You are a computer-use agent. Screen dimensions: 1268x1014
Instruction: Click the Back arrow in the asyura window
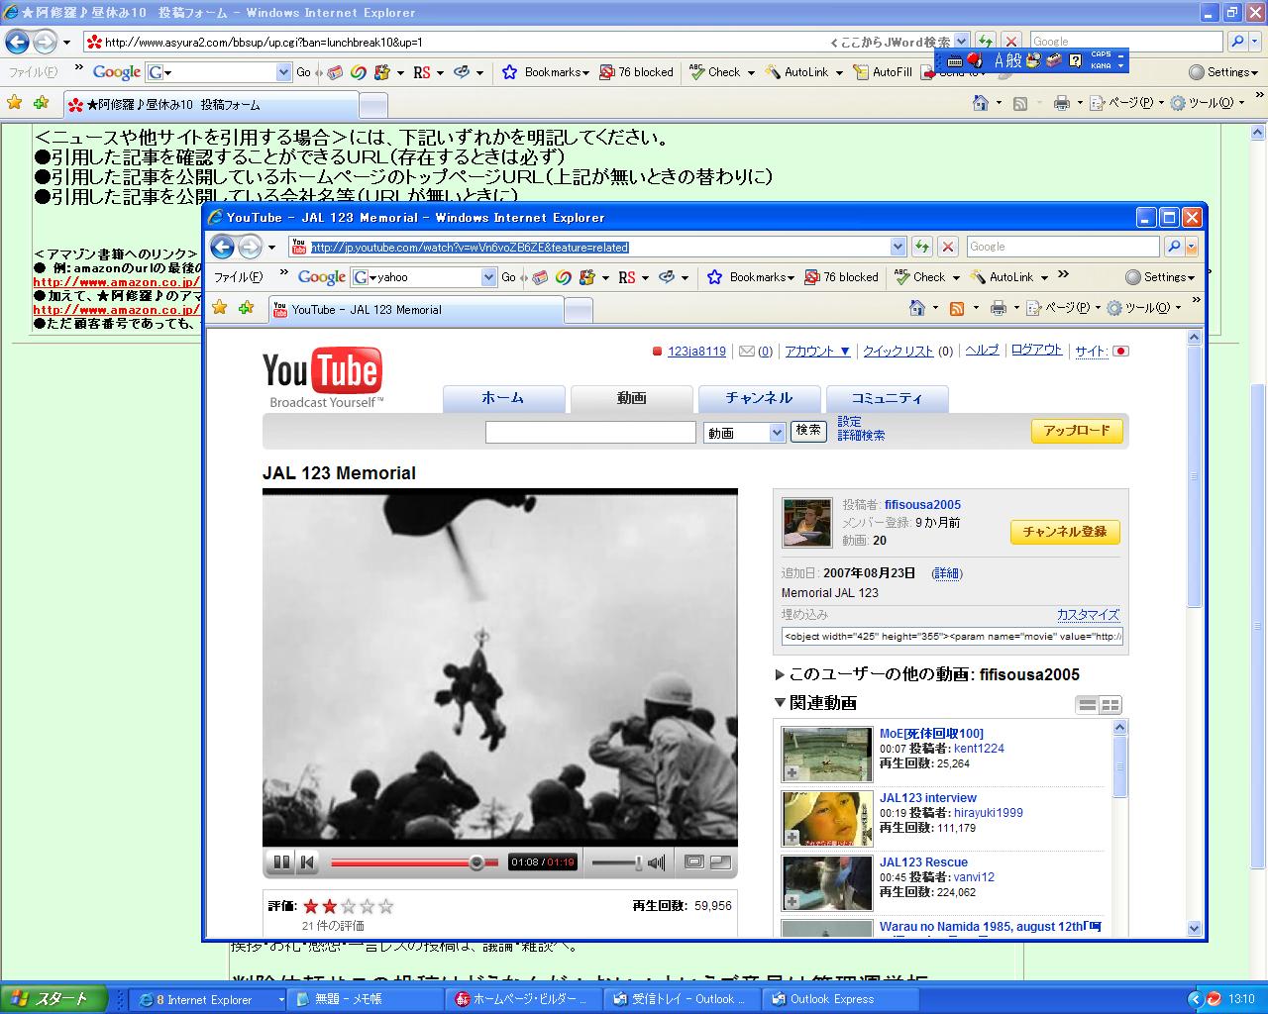click(18, 42)
